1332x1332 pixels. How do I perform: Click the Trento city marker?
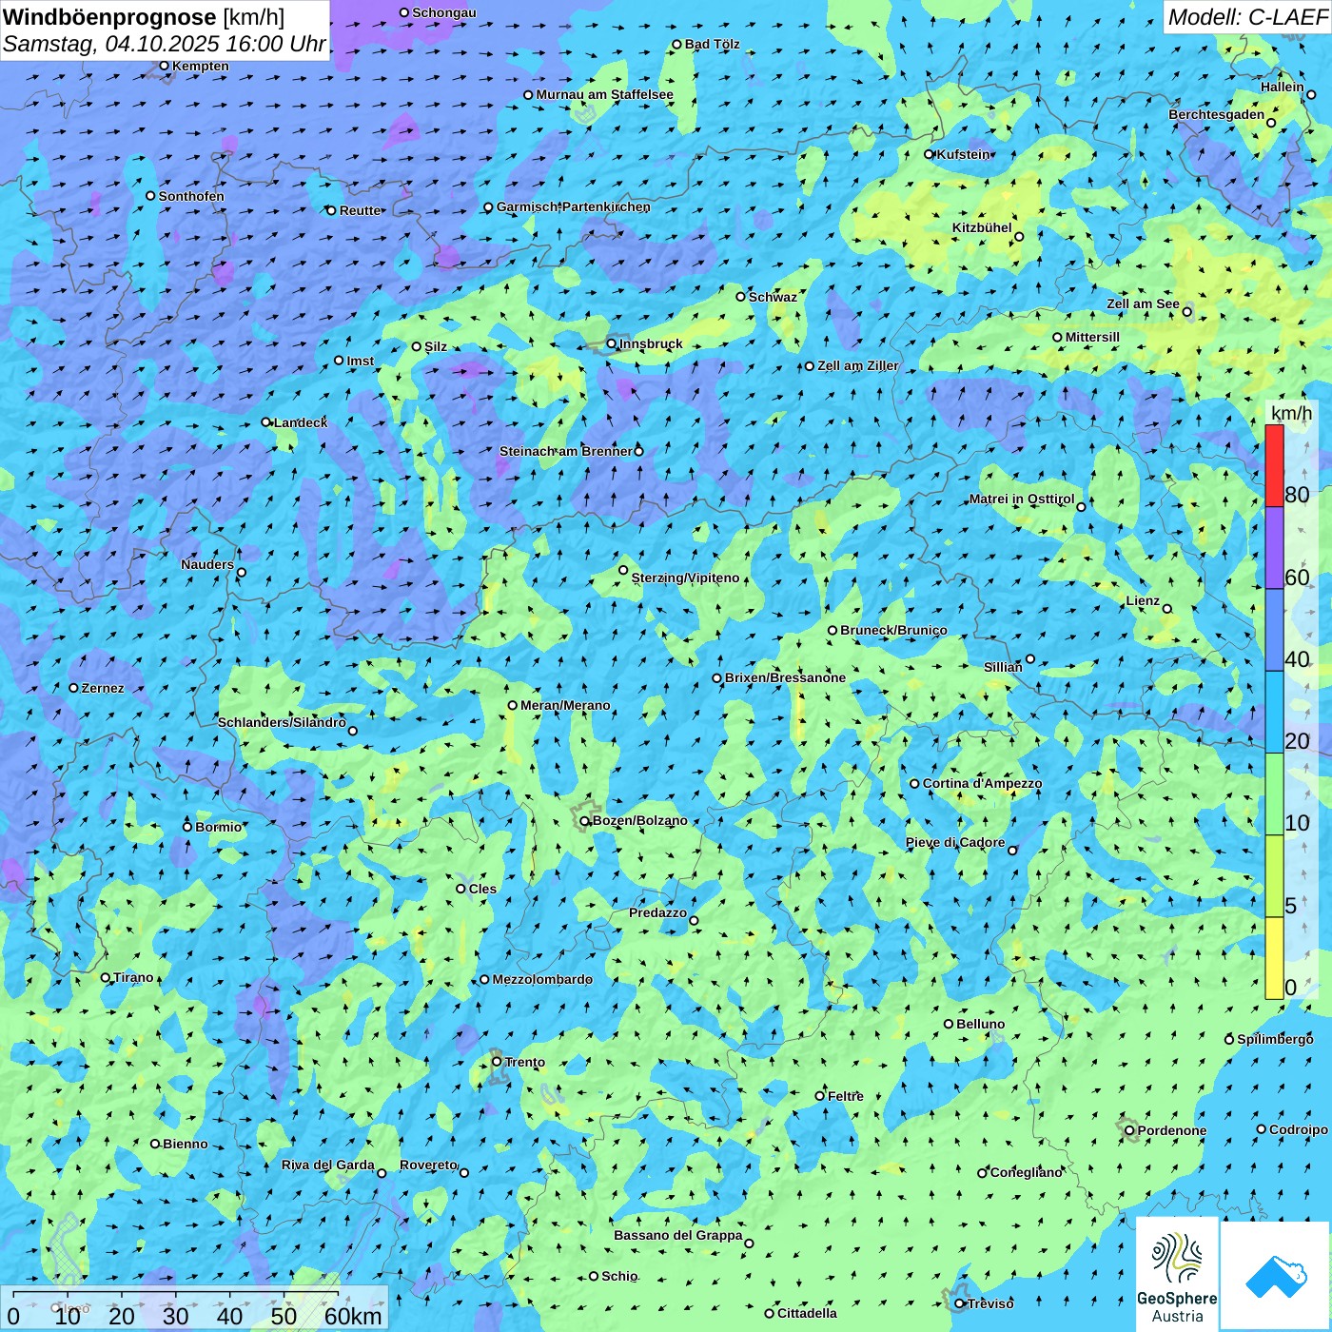[497, 1062]
